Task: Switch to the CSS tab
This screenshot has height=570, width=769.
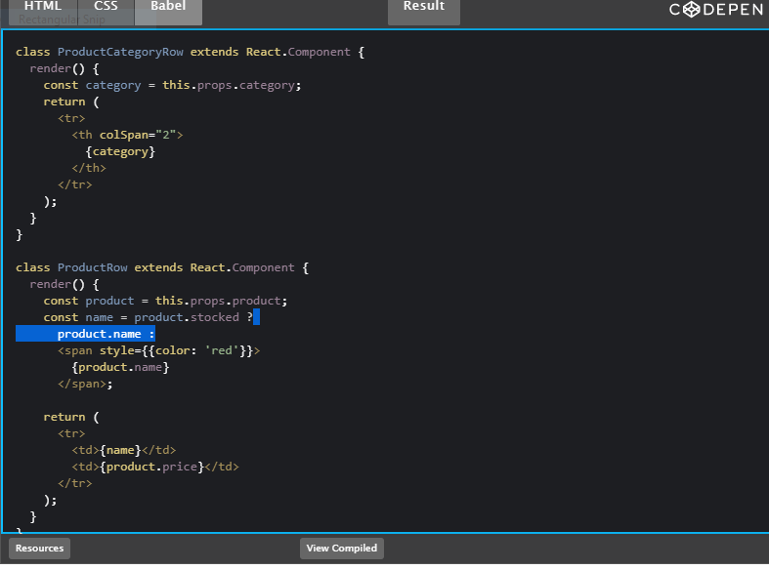Action: click(x=106, y=8)
